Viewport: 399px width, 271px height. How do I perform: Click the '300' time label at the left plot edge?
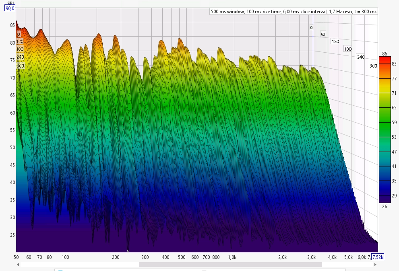20,66
